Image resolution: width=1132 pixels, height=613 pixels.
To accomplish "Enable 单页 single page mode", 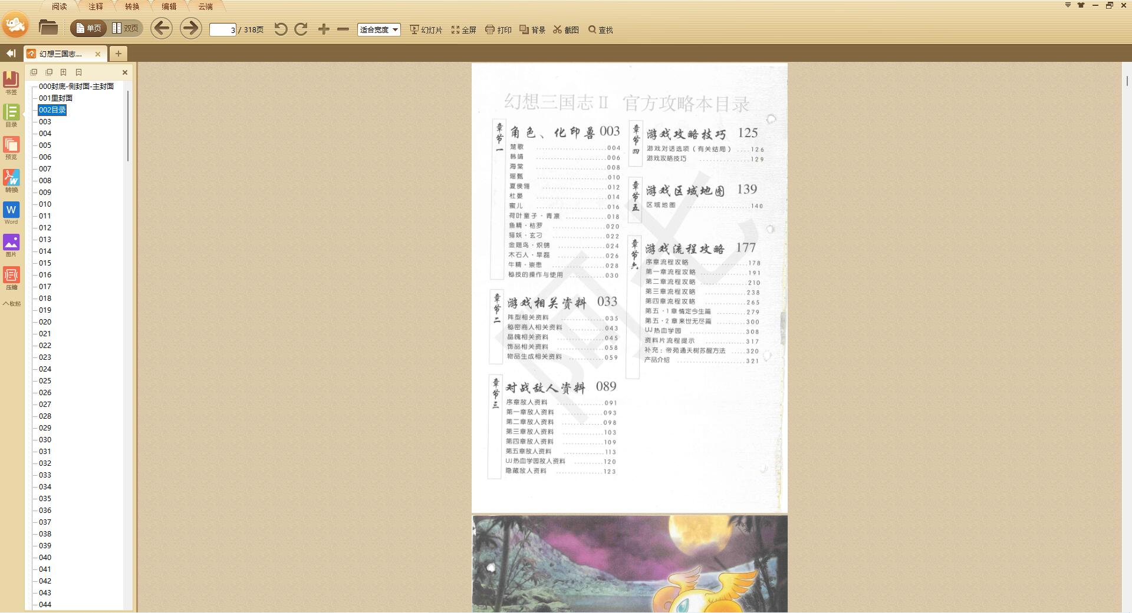I will (x=88, y=28).
